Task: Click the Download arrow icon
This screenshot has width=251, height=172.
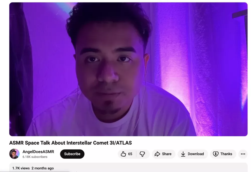Action: pyautogui.click(x=183, y=154)
